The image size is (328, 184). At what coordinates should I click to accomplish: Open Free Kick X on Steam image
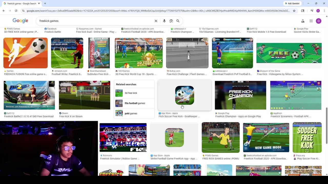[x=85, y=95]
